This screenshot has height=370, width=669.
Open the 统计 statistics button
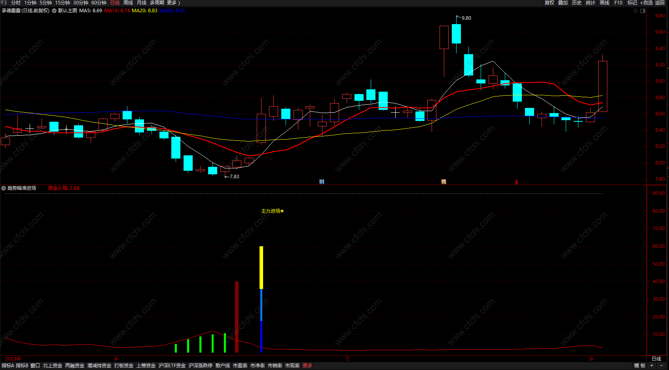click(x=591, y=3)
